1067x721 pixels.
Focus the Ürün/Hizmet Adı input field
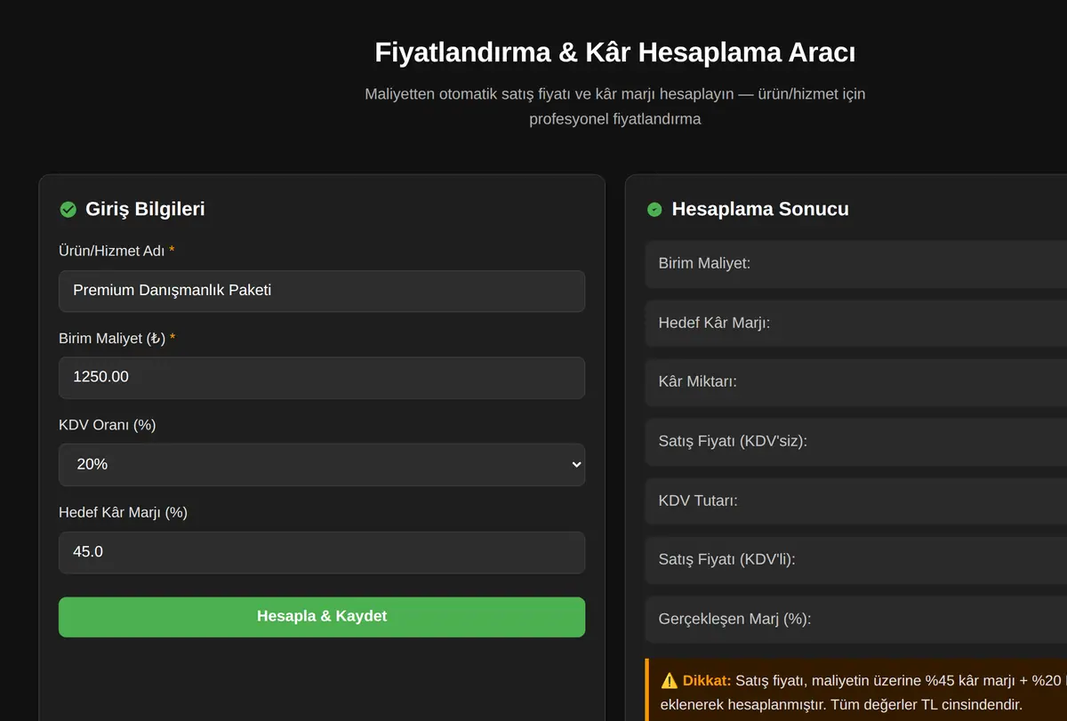pyautogui.click(x=322, y=291)
